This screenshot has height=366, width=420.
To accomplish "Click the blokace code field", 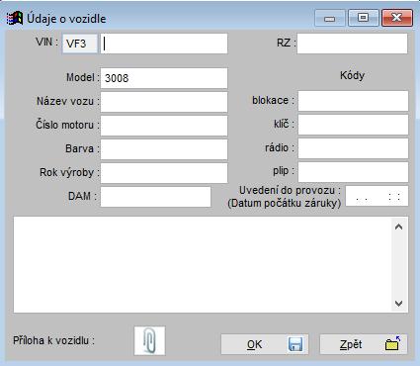I will 353,101.
